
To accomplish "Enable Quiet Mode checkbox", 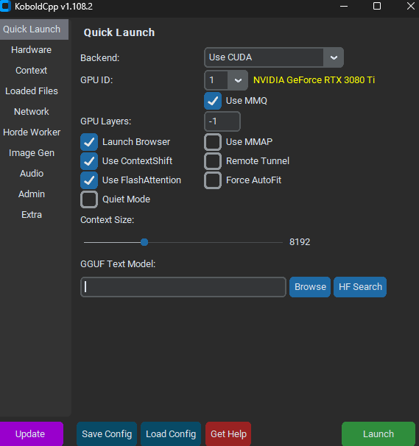I will click(x=89, y=199).
